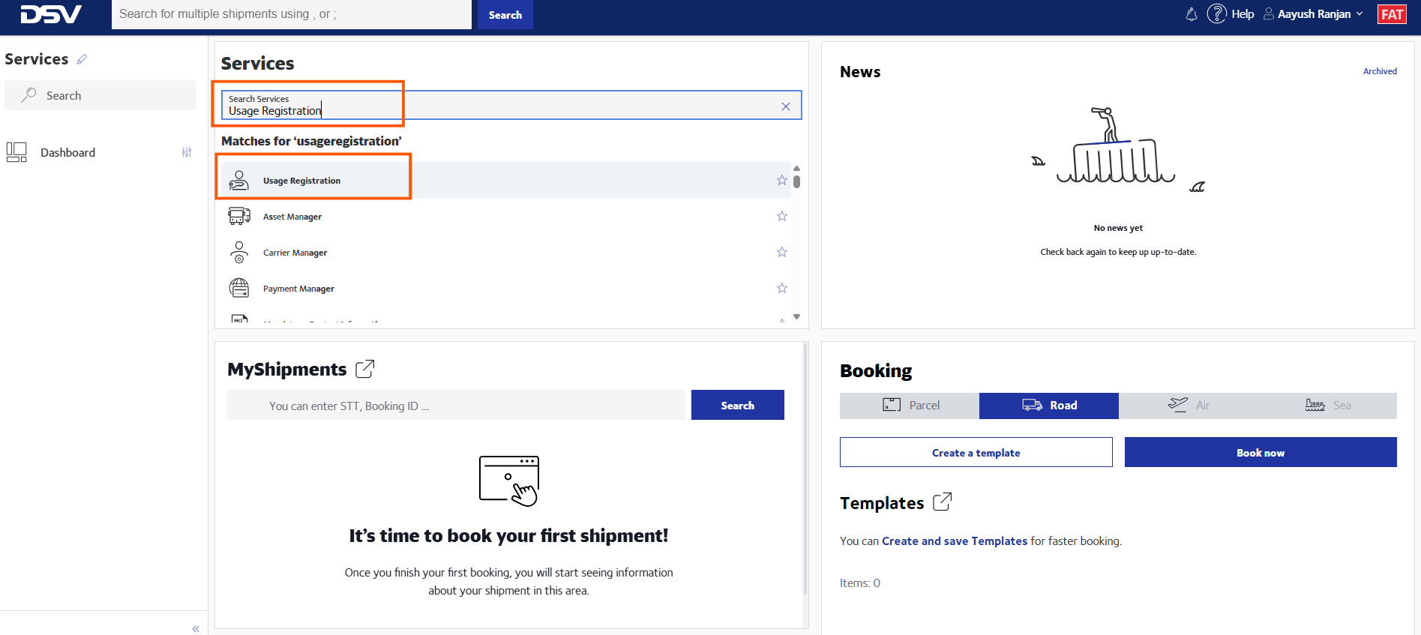Viewport: 1421px width, 635px height.
Task: Select the Parcel booking tab
Action: [910, 406]
